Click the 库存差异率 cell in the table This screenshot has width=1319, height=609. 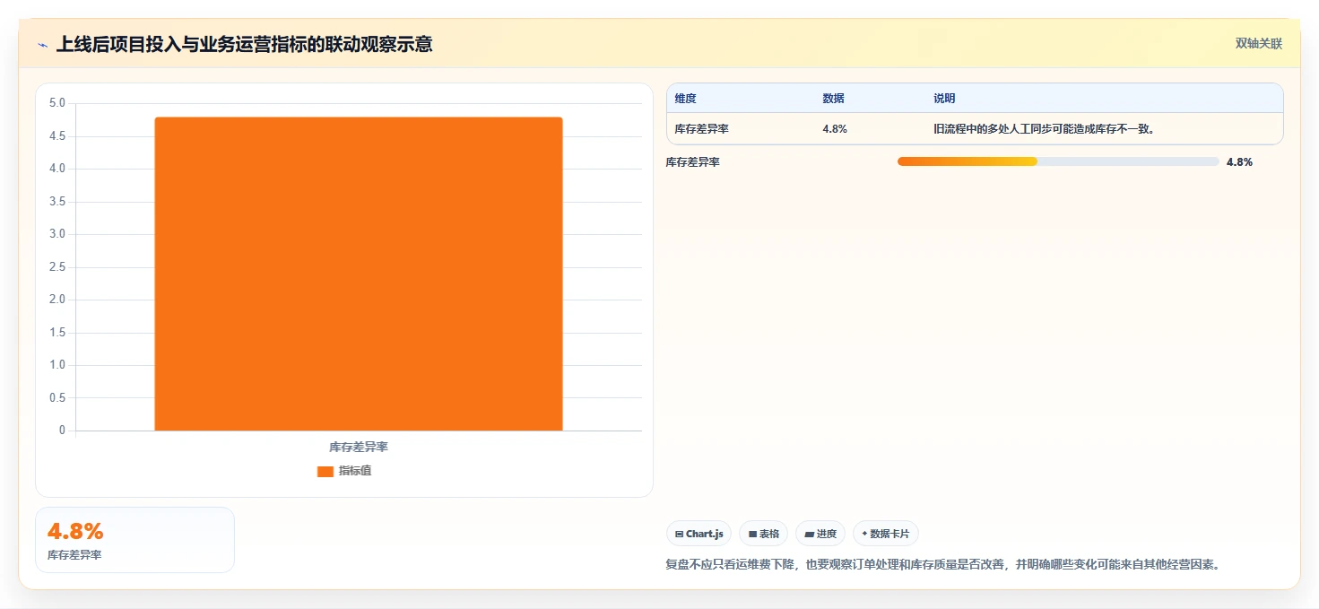(702, 129)
